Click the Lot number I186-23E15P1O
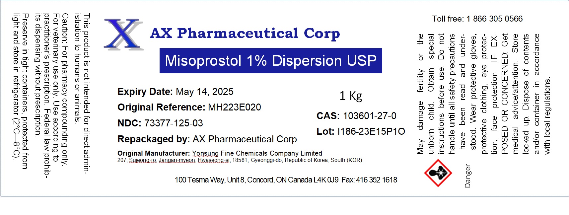 coord(371,131)
